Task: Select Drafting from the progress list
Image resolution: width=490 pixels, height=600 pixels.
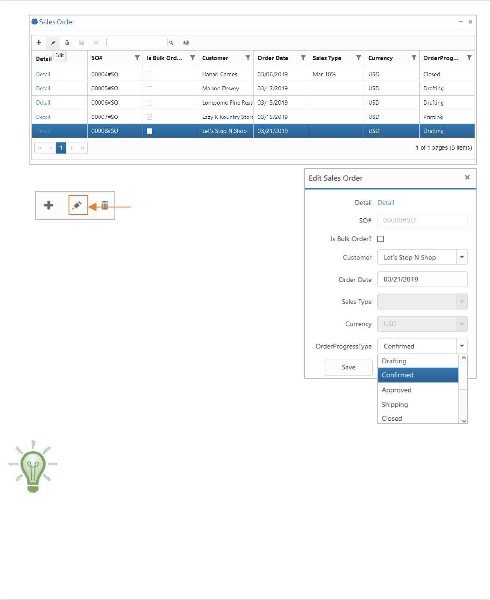Action: click(x=418, y=361)
